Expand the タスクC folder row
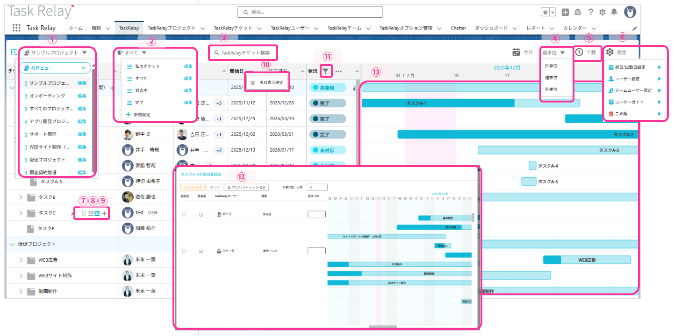The height and width of the screenshot is (336, 674). click(21, 213)
